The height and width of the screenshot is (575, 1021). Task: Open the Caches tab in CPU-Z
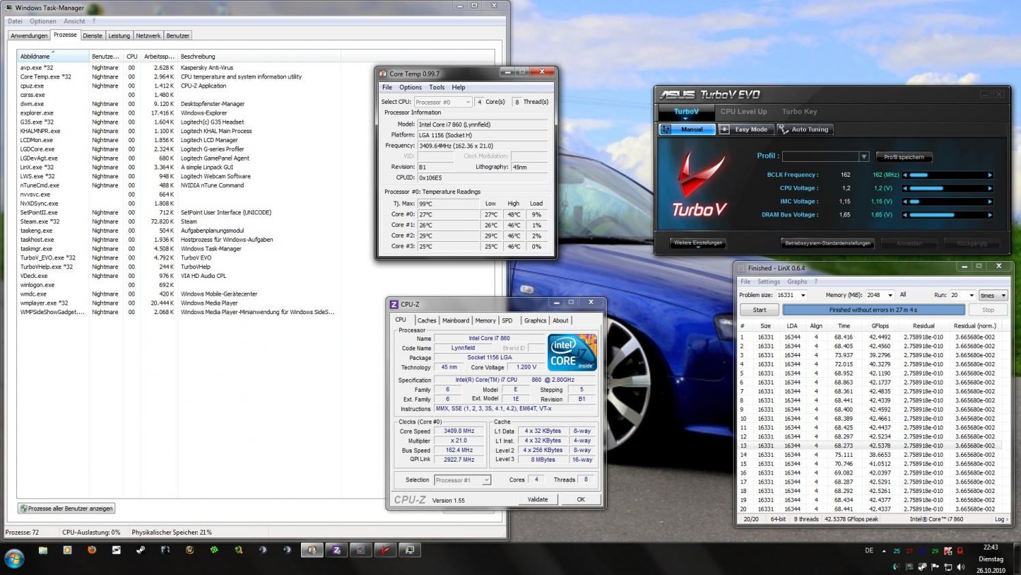pos(427,320)
